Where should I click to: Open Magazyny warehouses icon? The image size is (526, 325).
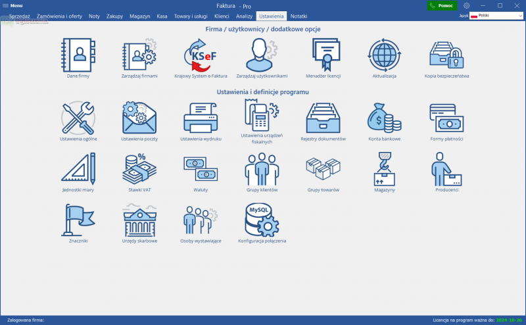385,169
